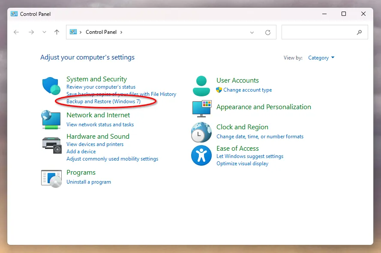The height and width of the screenshot is (253, 381).
Task: Click the Control Panel breadcrumb in the address bar
Action: (x=101, y=32)
